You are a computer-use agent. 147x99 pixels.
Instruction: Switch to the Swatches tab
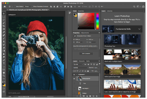[81, 11]
